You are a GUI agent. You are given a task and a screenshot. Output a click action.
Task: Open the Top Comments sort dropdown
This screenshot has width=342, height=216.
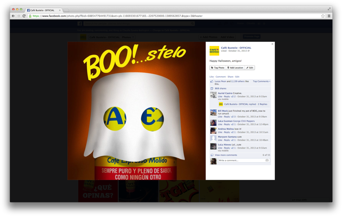click(x=261, y=81)
